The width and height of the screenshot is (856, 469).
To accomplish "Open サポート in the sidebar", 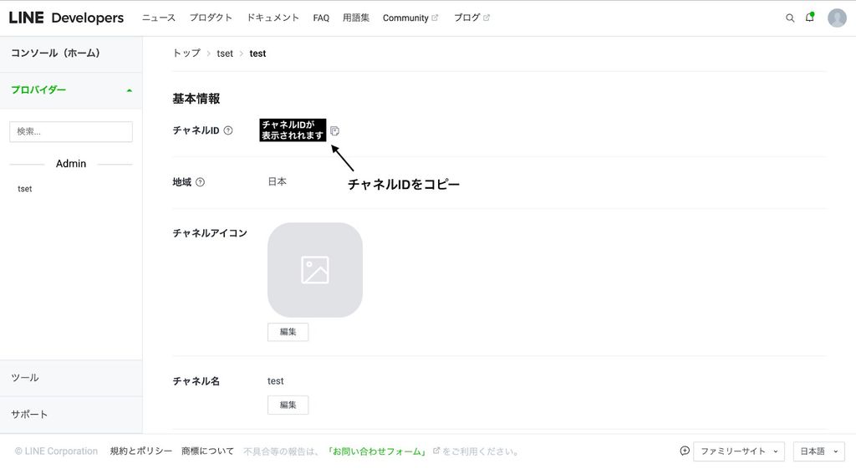I will pos(71,415).
